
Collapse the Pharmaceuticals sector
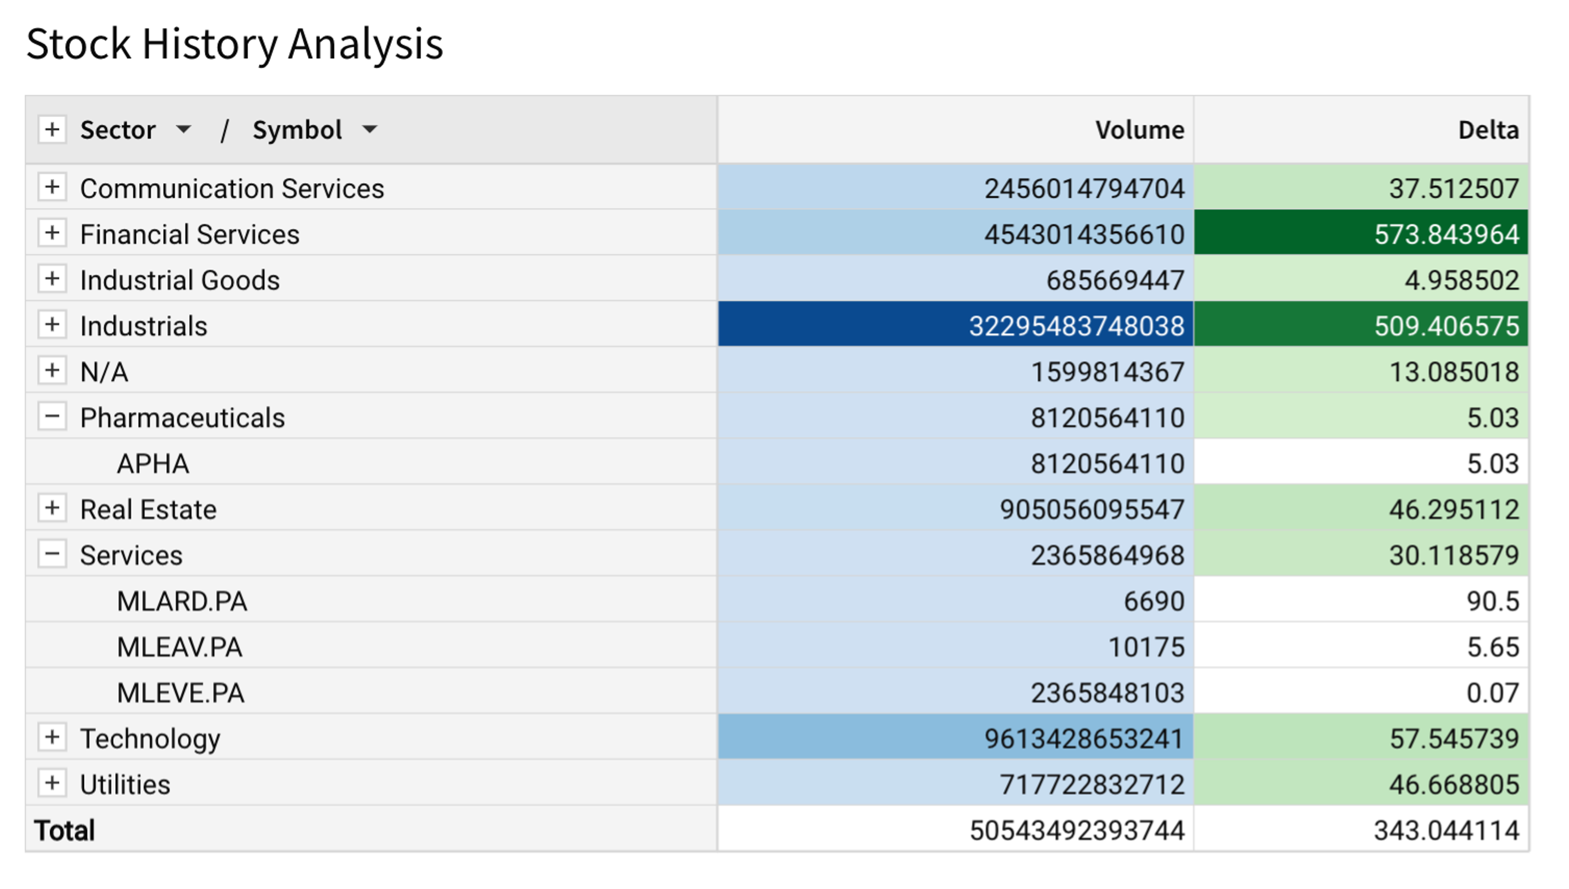click(x=52, y=416)
